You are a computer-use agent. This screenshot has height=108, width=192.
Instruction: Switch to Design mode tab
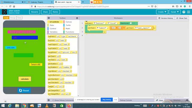[x=13, y=18]
